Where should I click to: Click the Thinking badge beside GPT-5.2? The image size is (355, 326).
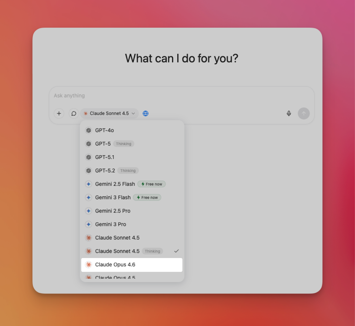click(x=128, y=171)
